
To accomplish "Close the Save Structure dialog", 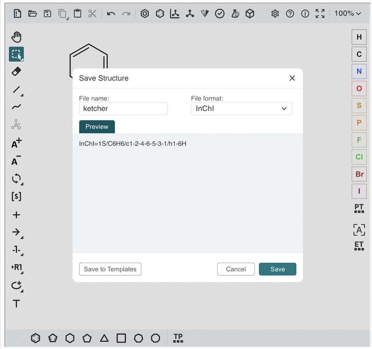I will 292,78.
